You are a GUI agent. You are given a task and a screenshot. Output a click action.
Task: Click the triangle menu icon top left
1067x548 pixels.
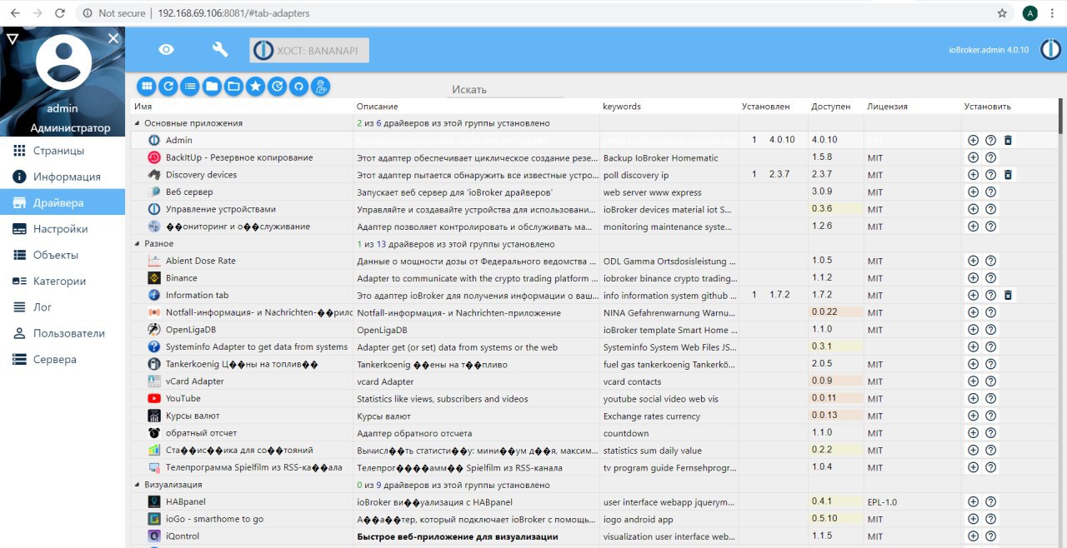pos(13,39)
